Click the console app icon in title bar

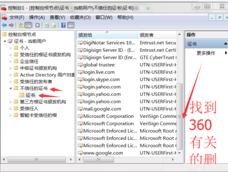tap(4, 7)
